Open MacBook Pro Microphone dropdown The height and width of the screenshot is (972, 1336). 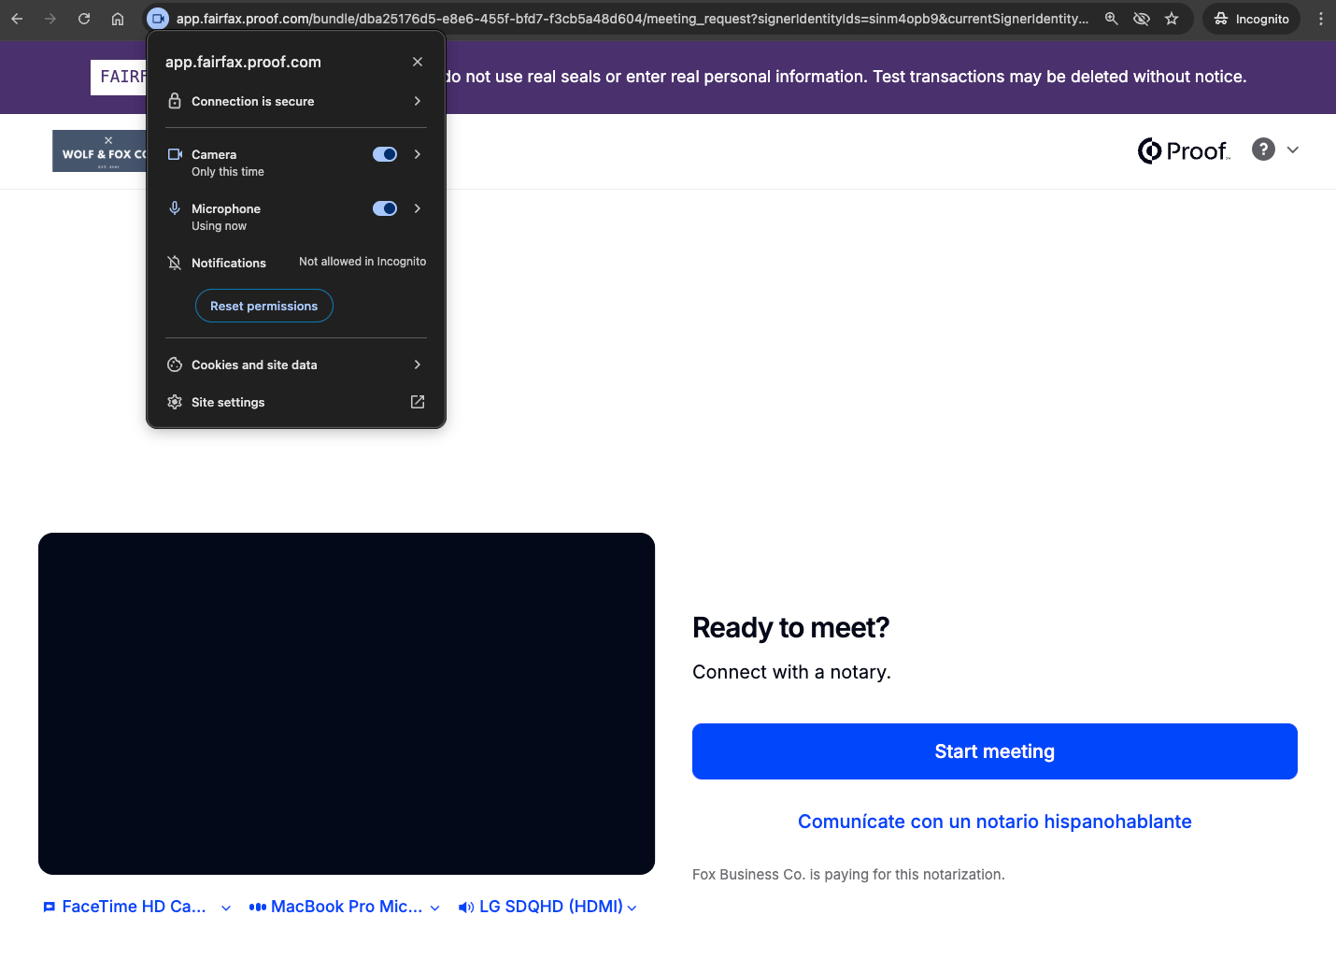[345, 907]
